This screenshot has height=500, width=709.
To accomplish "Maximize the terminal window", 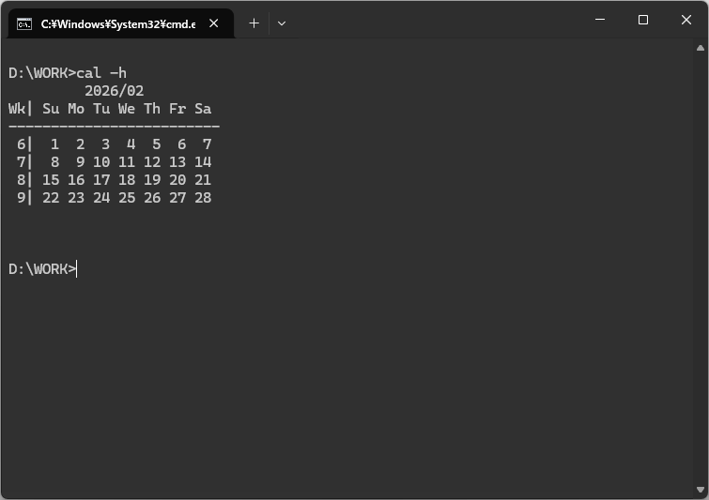I will coord(643,20).
